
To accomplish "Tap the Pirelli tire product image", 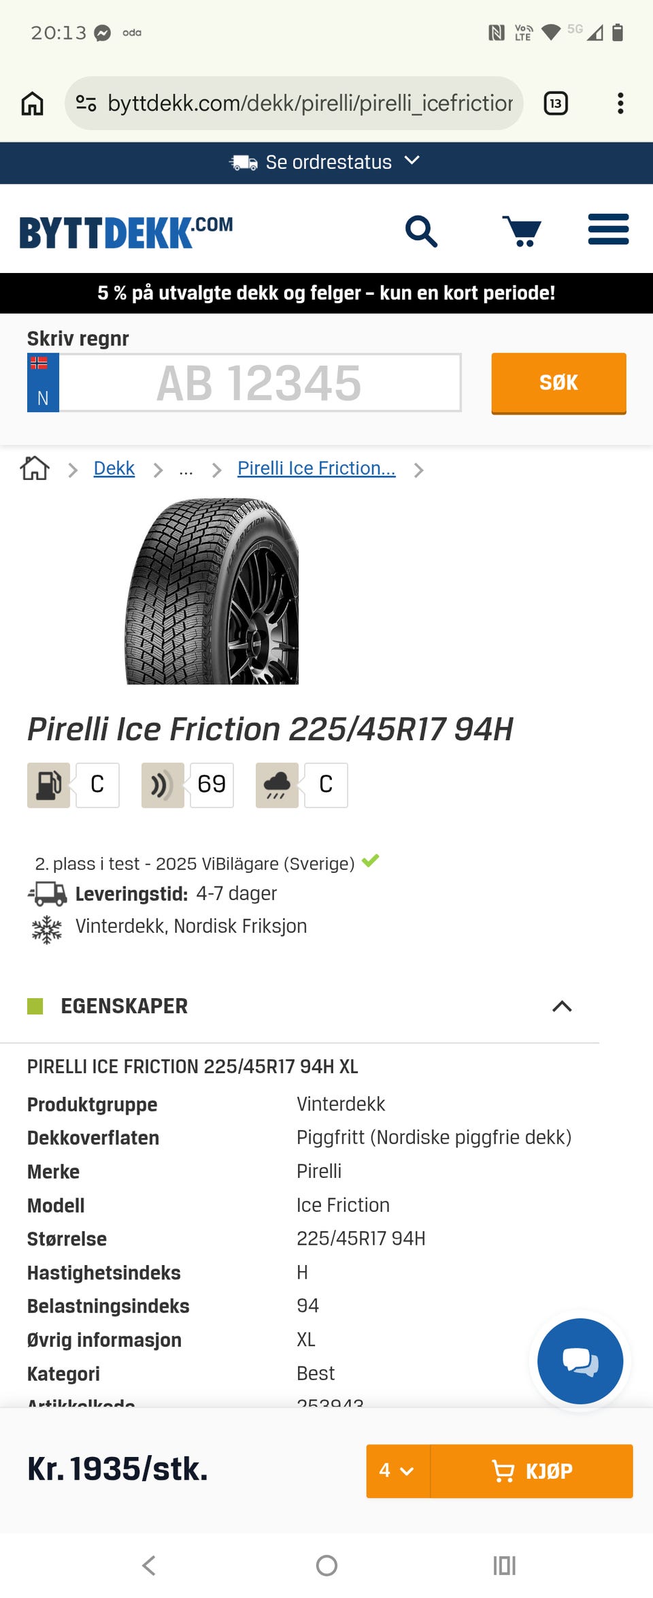I will click(212, 591).
